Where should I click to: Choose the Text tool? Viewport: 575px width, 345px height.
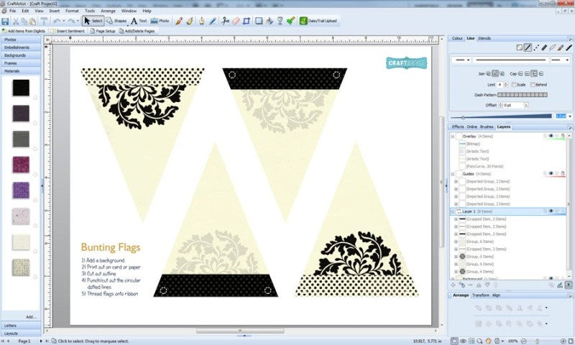(139, 21)
